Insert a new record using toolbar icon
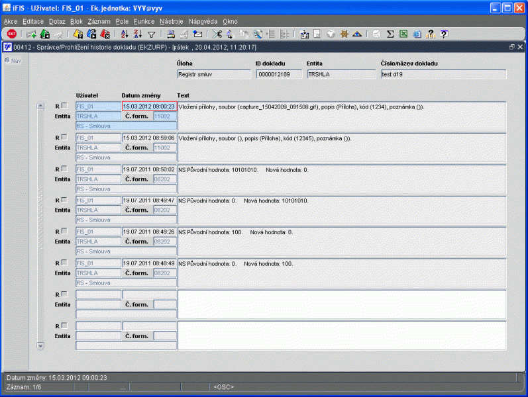Image resolution: width=528 pixels, height=397 pixels. [31, 34]
